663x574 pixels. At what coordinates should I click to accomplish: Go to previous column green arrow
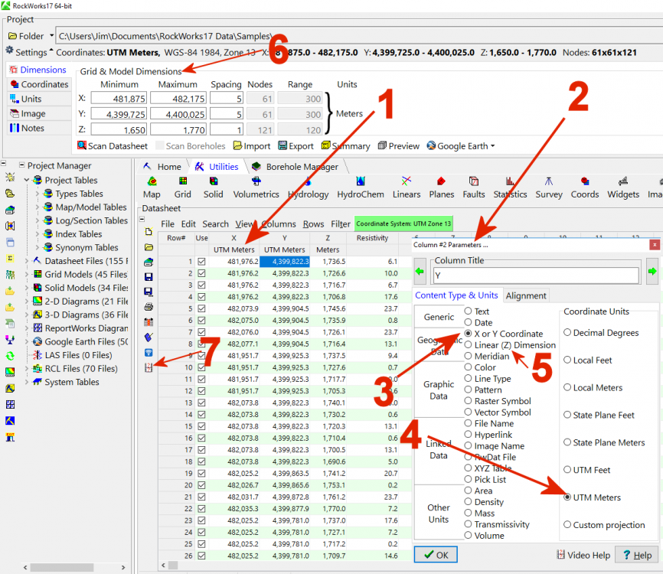pyautogui.click(x=420, y=272)
